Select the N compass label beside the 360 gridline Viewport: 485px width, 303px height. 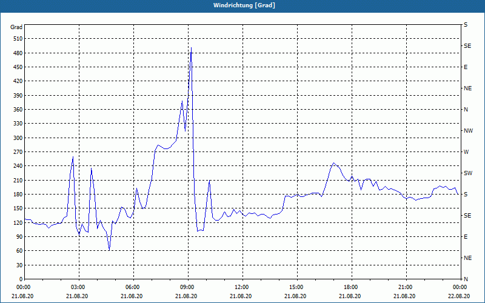point(466,110)
